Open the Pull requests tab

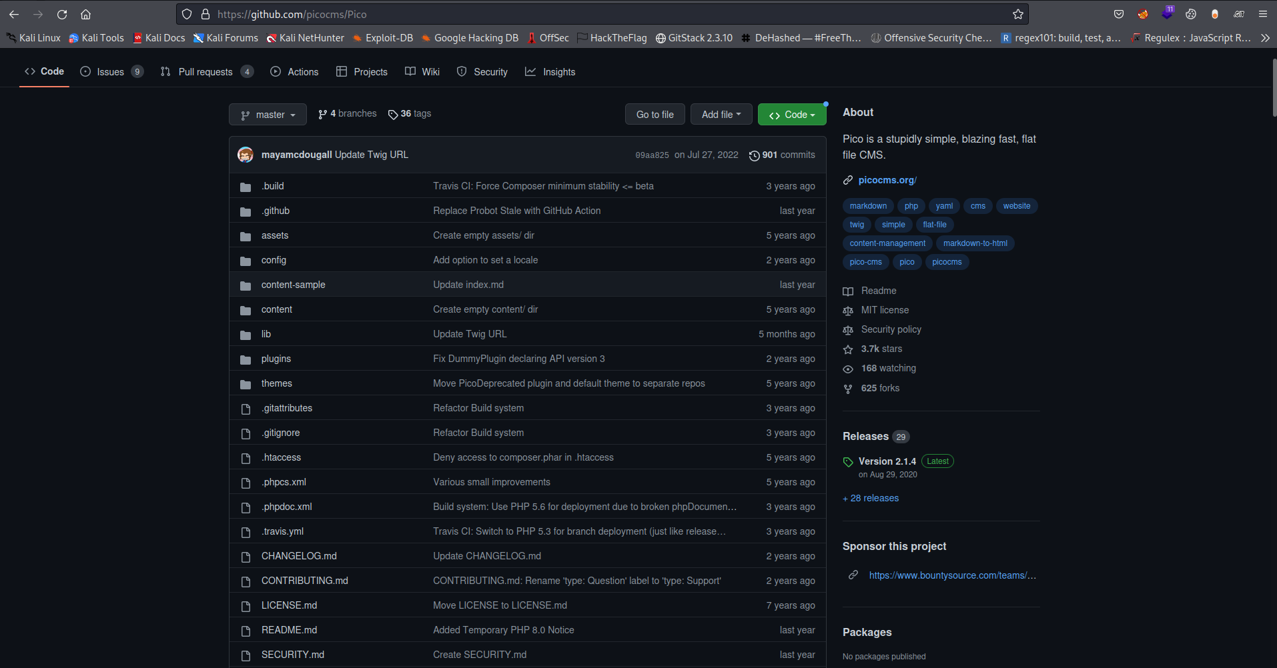click(x=207, y=71)
